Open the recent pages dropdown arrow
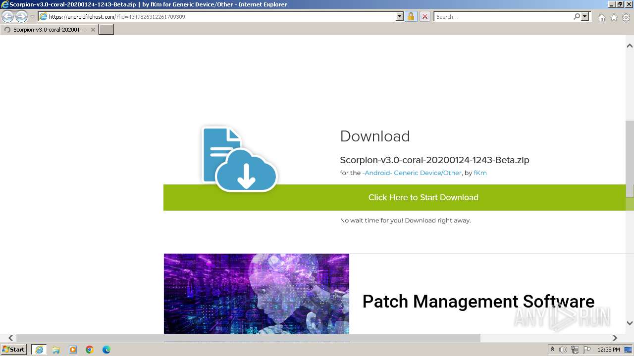Image resolution: width=634 pixels, height=356 pixels. pos(32,17)
